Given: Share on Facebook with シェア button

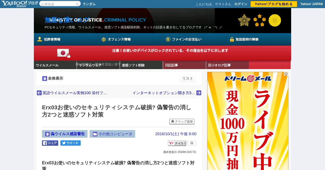Looking at the screenshot, I should point(50,143).
